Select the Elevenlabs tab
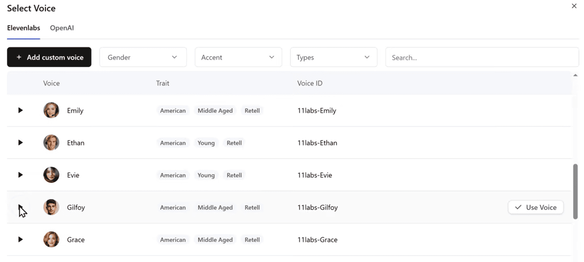Image resolution: width=584 pixels, height=262 pixels. point(23,28)
